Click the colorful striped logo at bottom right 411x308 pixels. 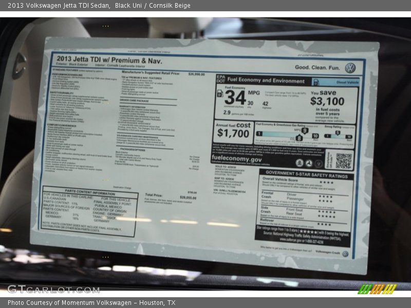tap(377, 289)
